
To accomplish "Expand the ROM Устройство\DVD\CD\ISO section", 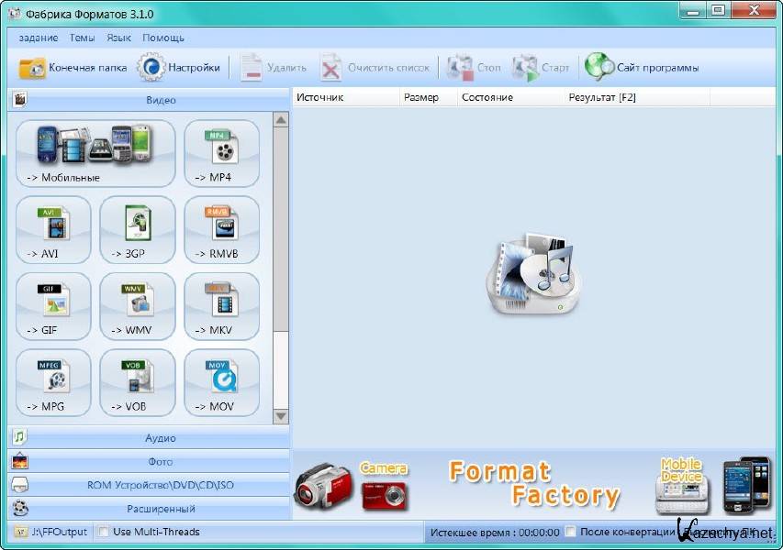I will [x=149, y=485].
